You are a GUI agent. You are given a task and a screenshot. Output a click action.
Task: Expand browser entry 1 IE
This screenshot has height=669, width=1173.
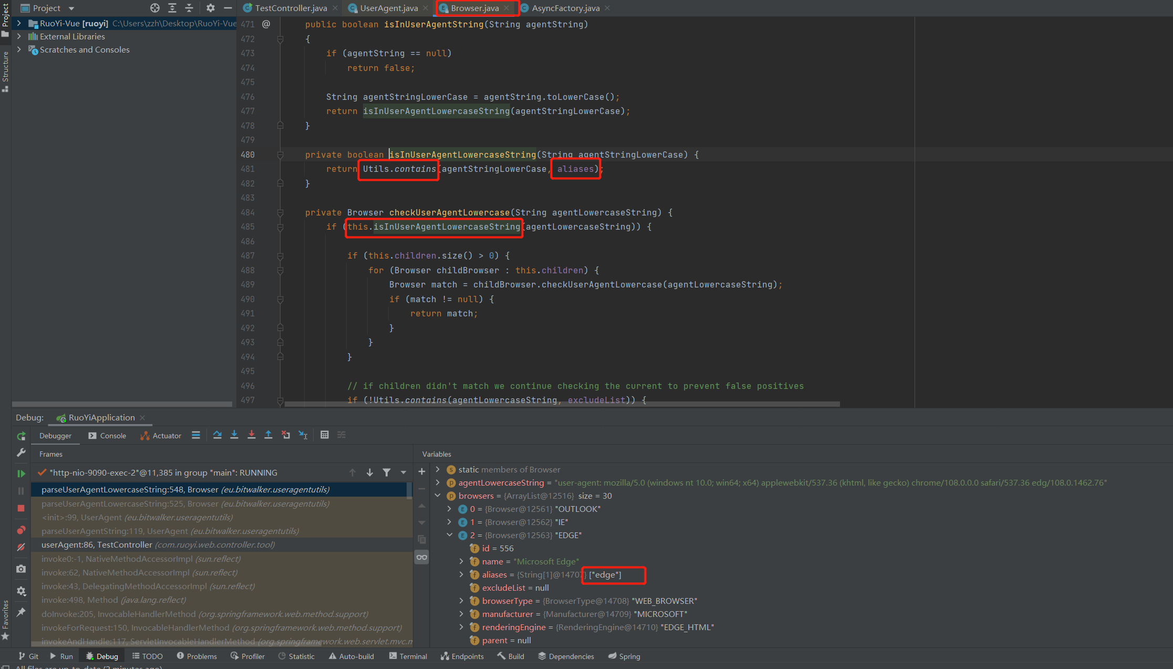[450, 522]
